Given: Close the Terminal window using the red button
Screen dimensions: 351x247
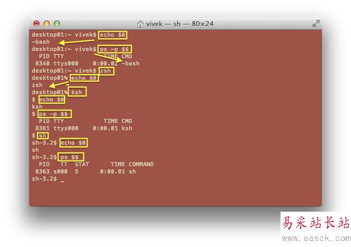Looking at the screenshot, I should point(36,24).
